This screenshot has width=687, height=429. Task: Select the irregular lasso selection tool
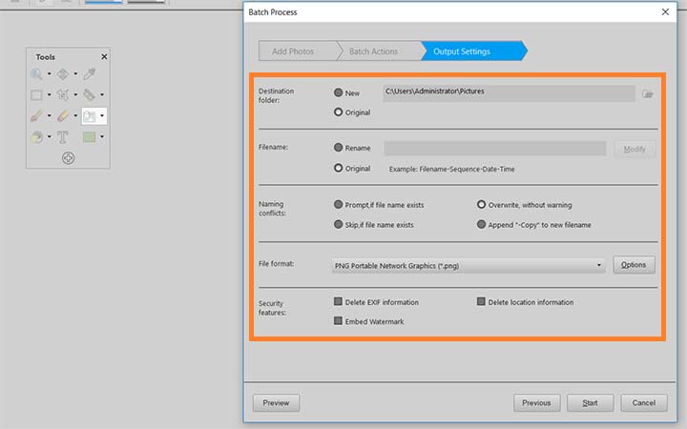(x=63, y=94)
